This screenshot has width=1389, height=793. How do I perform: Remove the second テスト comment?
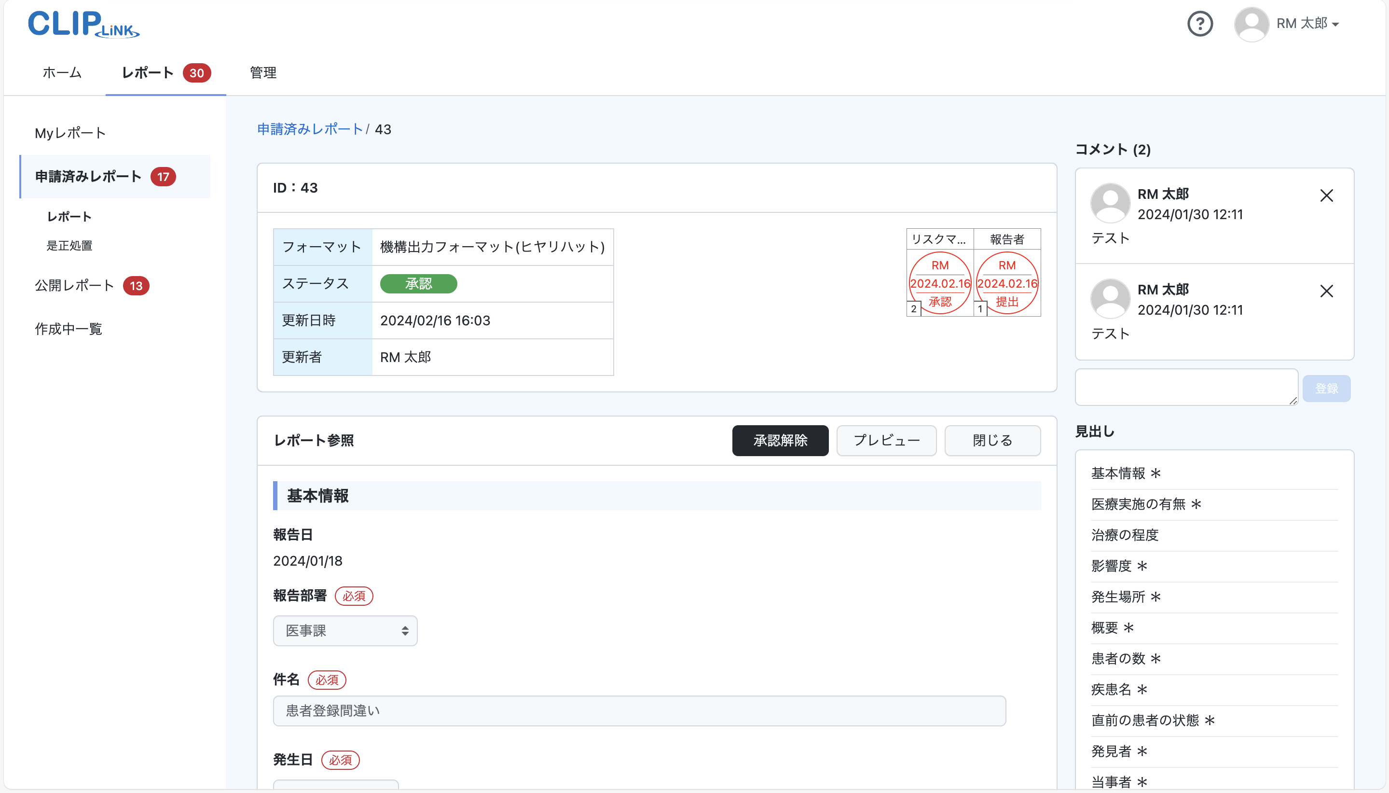[1326, 292]
